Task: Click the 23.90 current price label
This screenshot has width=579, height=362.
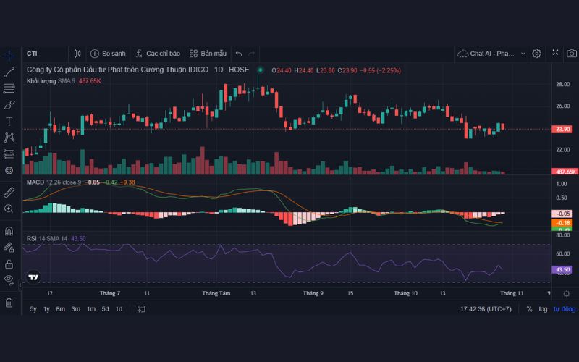Action: click(x=563, y=129)
